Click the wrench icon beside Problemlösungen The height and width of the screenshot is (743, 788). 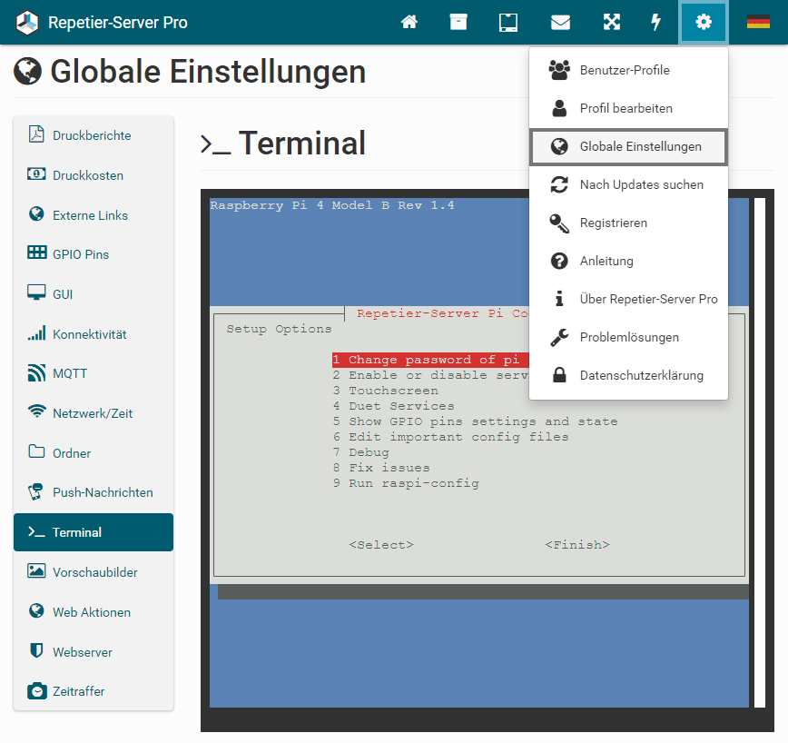(x=559, y=337)
